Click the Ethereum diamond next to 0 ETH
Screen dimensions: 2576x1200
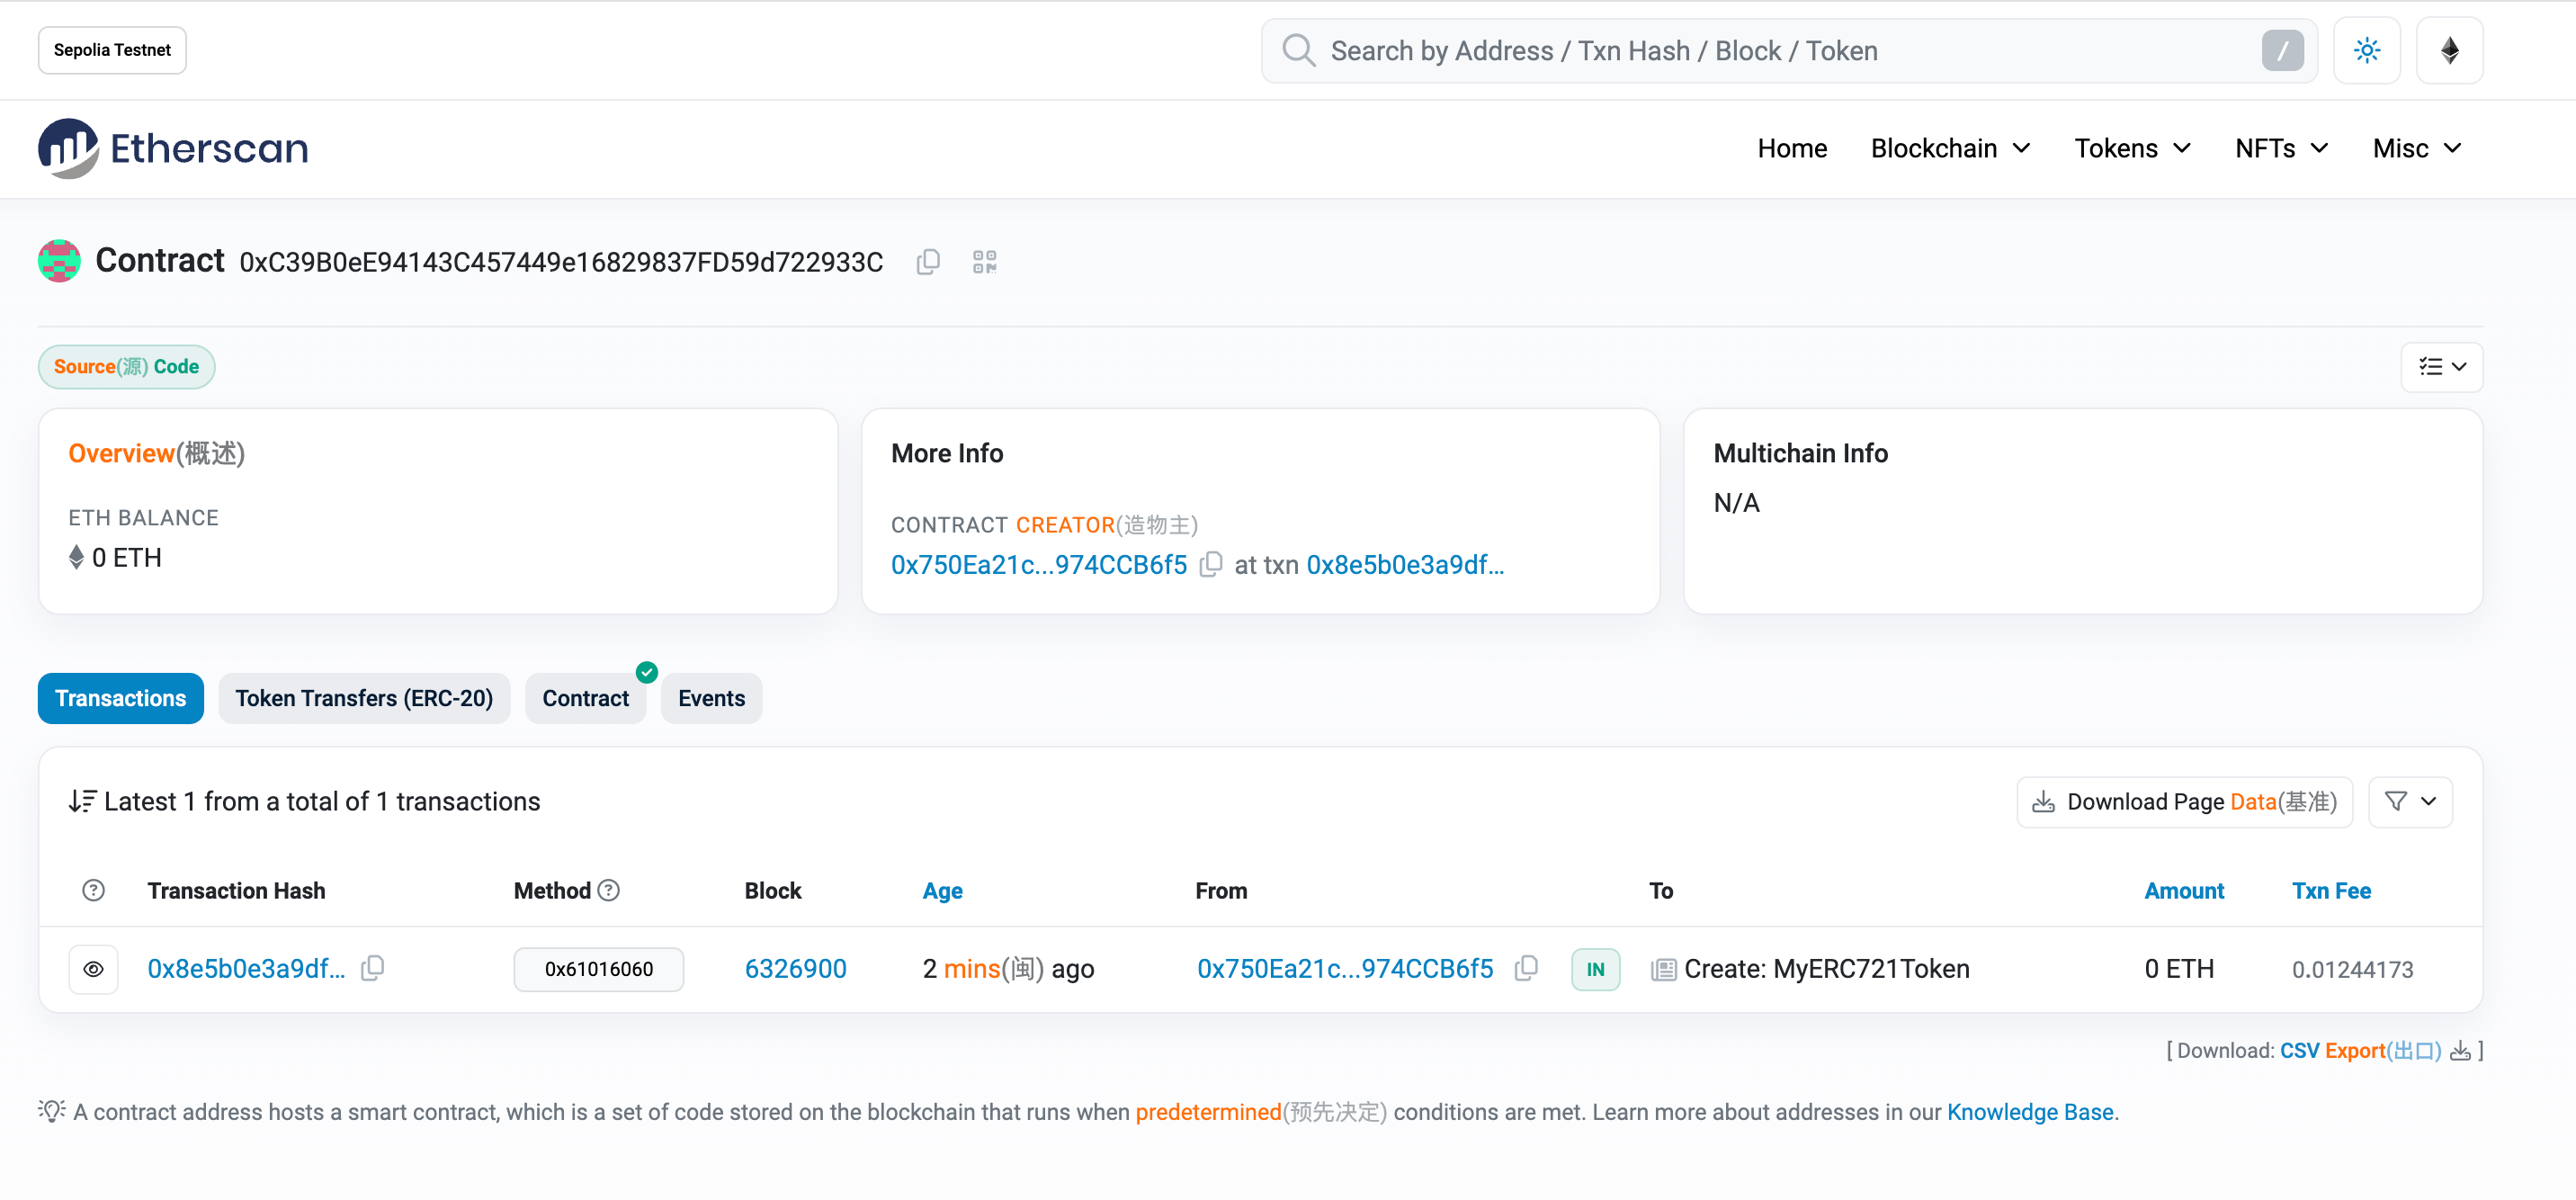(76, 557)
